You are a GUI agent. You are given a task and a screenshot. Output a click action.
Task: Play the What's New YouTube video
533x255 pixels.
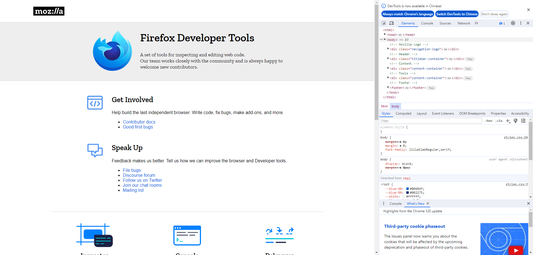pos(516,250)
